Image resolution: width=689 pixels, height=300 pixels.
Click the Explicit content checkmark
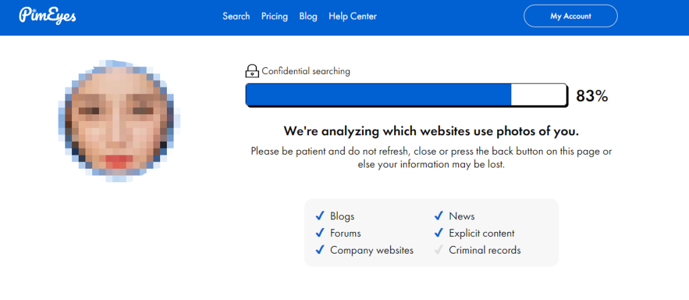point(439,233)
